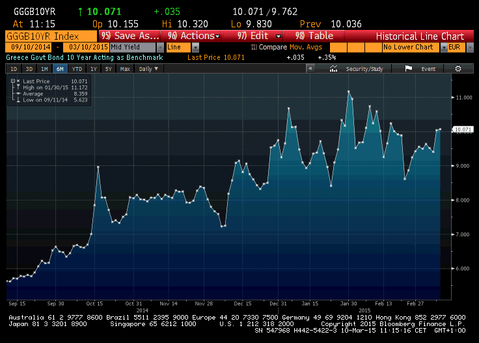This screenshot has height=343, width=479.
Task: Click Mov. Avgs label
Action: tap(306, 47)
